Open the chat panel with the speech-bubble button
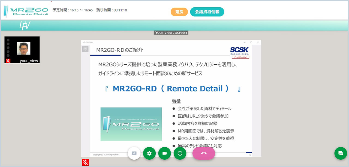Image resolution: width=349 pixels, height=167 pixels. tap(341, 153)
